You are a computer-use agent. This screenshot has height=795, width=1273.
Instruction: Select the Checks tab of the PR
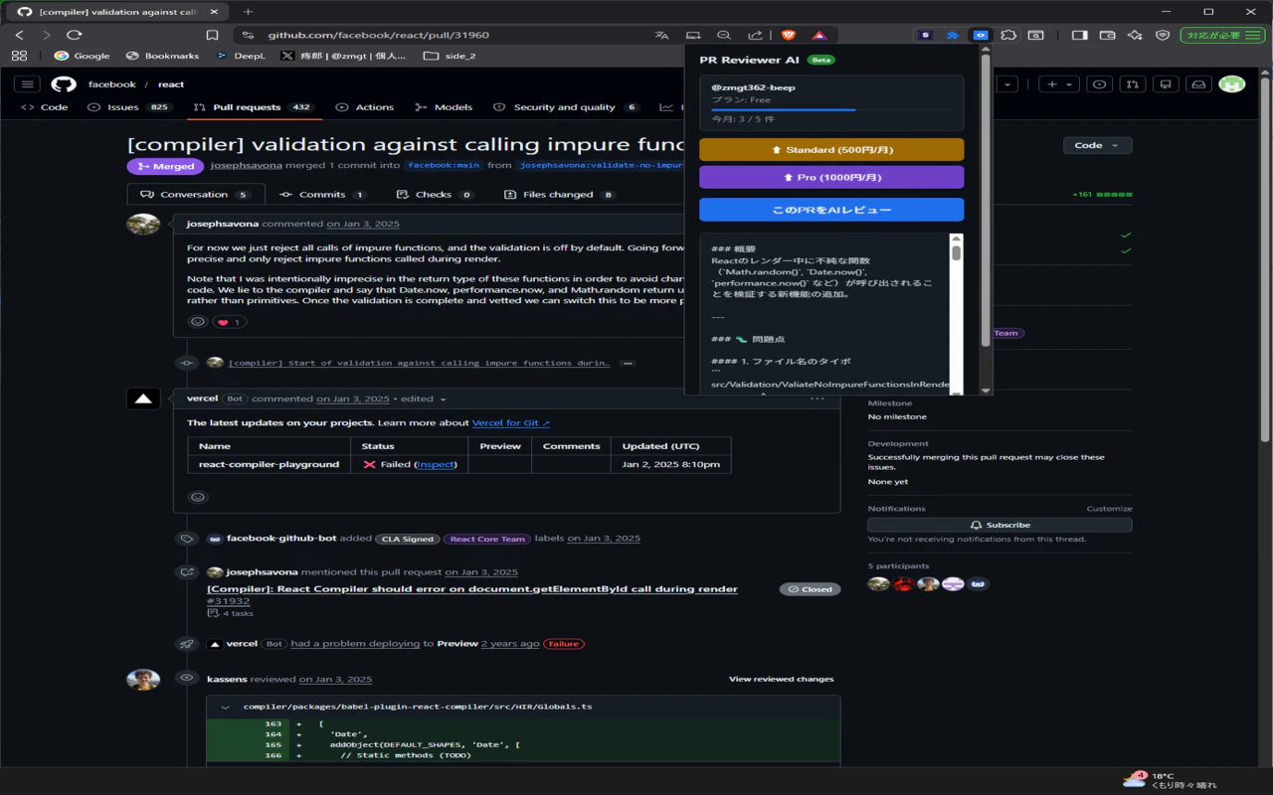pyautogui.click(x=434, y=195)
